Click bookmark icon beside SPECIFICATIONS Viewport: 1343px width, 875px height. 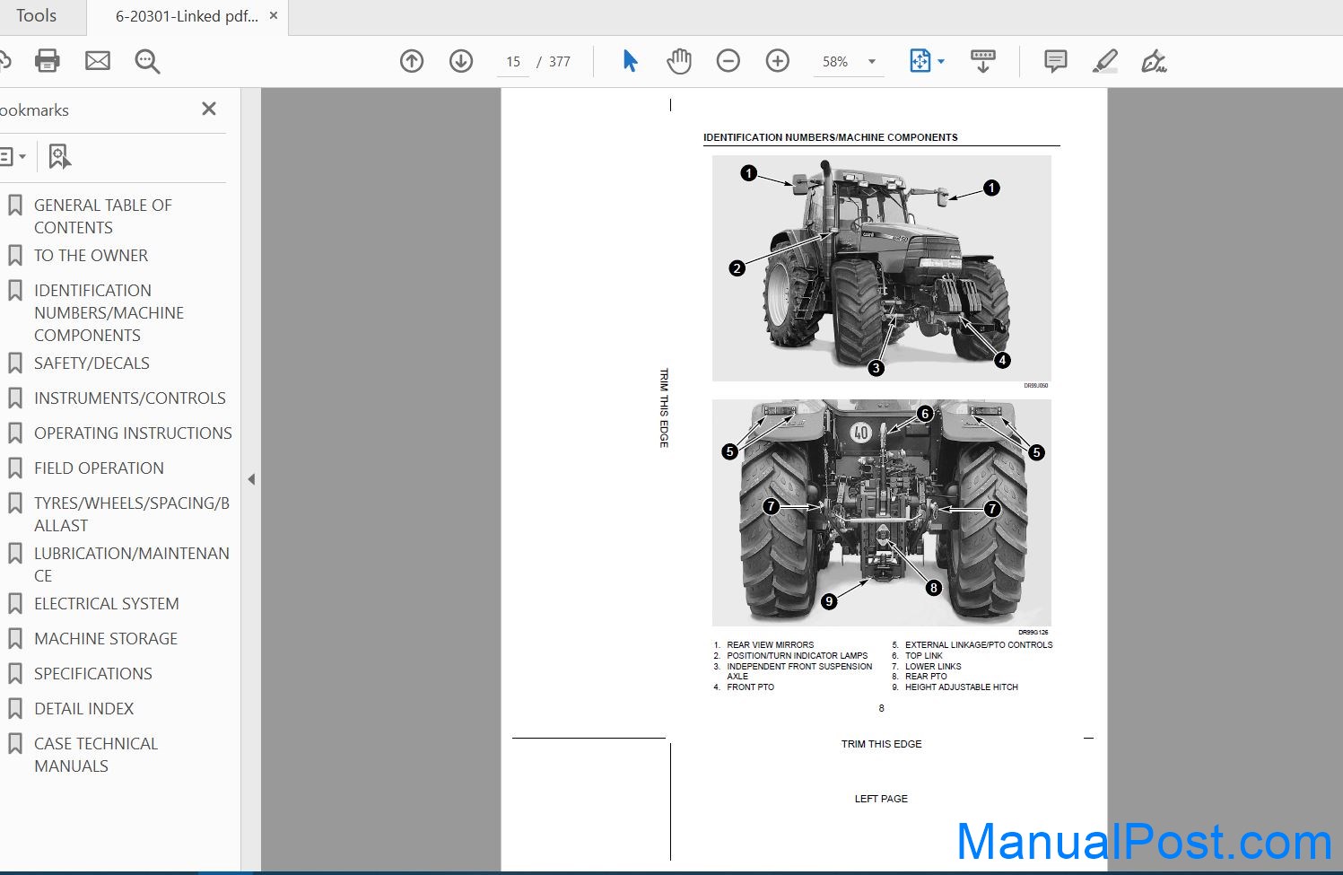[15, 674]
